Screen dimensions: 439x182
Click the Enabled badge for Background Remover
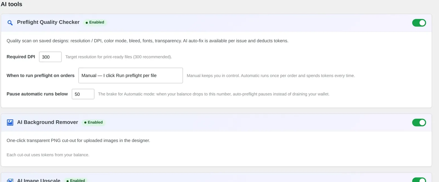tap(94, 122)
